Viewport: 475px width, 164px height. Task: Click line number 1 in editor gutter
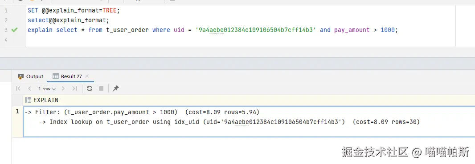pos(6,11)
